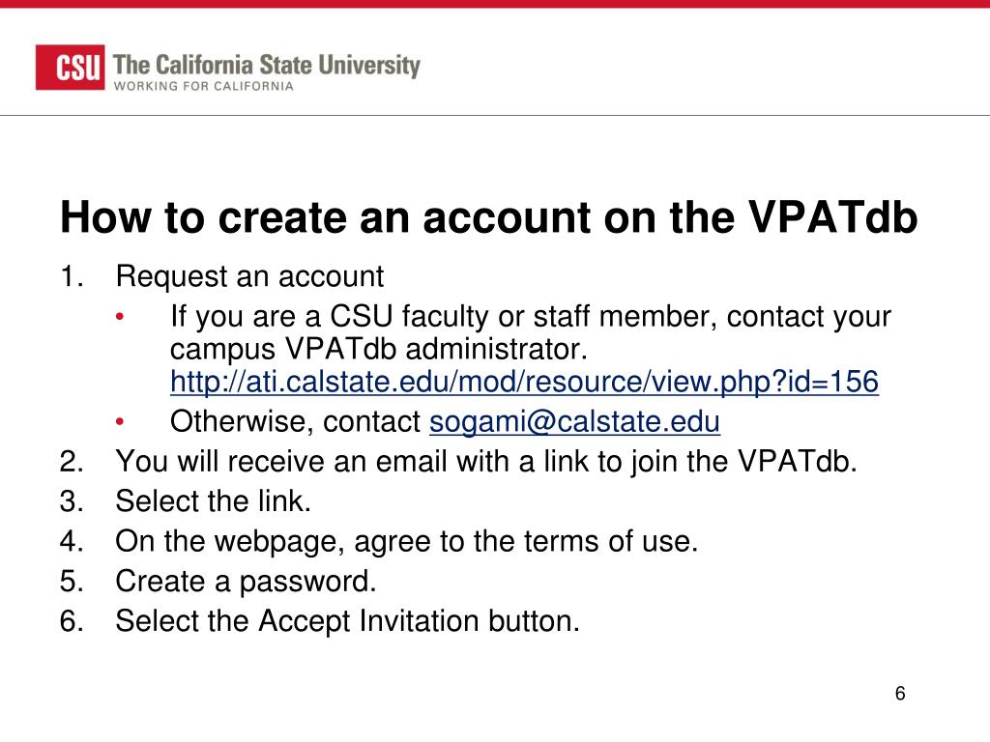
Task: Click the sogami@calstate.edu email link
Action: click(574, 422)
